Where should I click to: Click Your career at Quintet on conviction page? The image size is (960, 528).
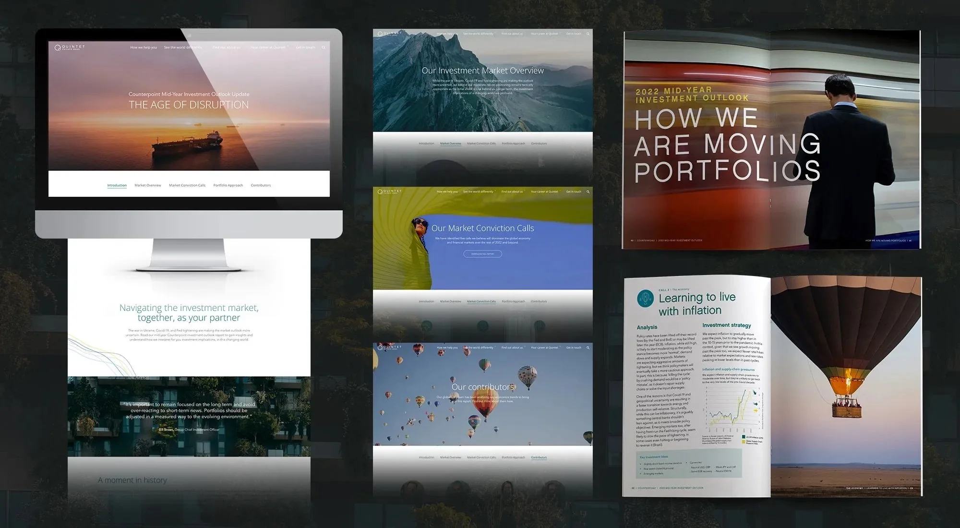pyautogui.click(x=544, y=192)
